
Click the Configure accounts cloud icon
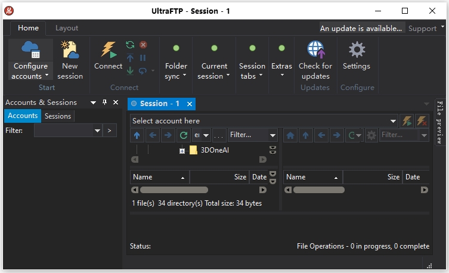30,50
